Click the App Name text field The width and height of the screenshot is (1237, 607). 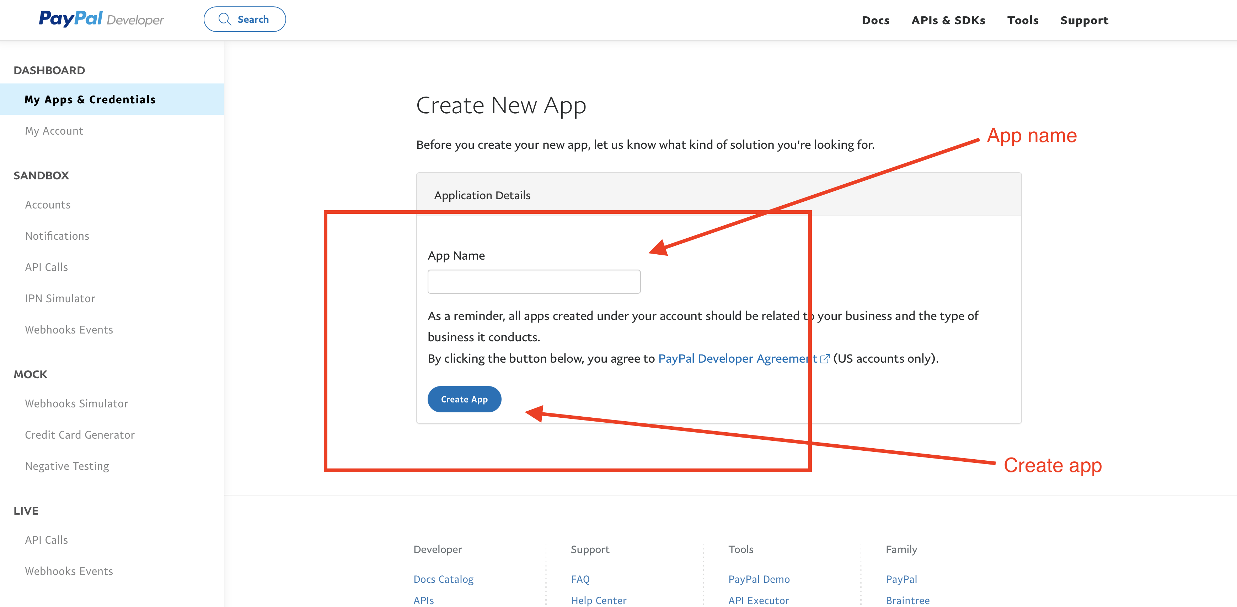coord(534,282)
